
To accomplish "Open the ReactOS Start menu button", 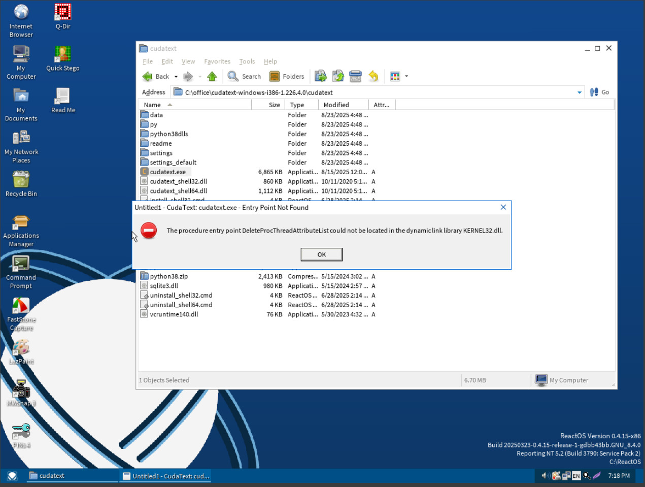I will (12, 476).
